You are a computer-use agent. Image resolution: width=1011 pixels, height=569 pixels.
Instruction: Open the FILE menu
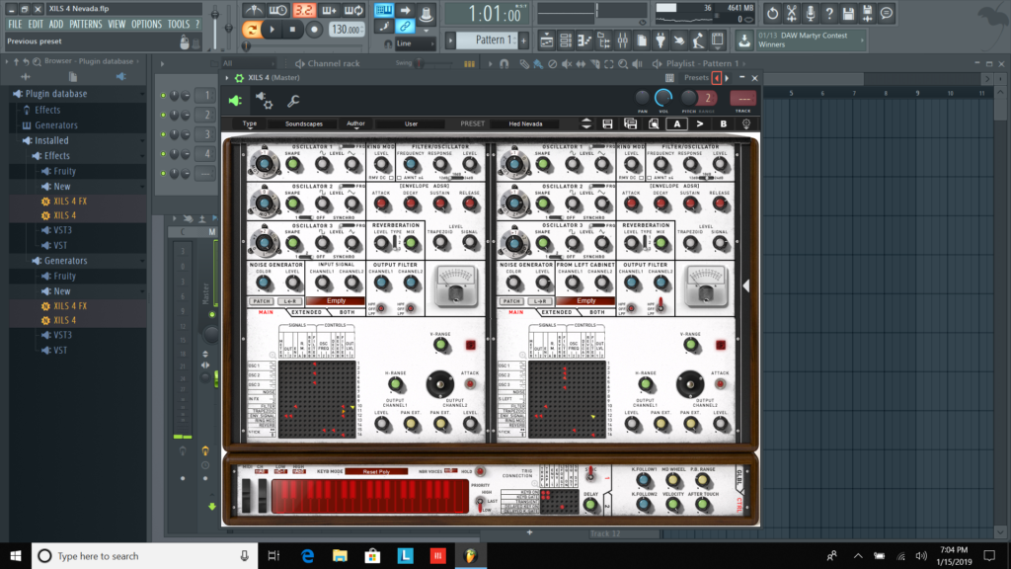(15, 24)
